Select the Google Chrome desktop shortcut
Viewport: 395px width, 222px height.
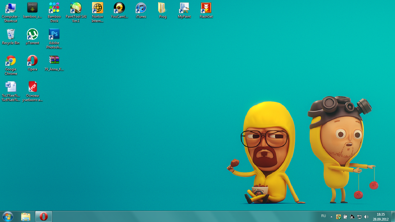11,65
